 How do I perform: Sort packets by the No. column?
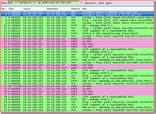tap(4, 9)
